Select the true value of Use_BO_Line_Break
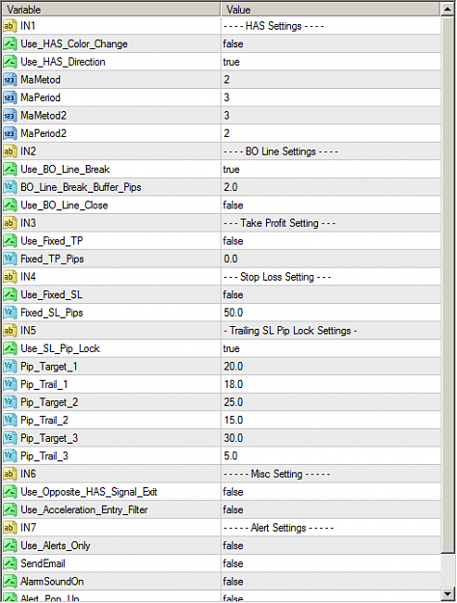457x603 pixels. pos(231,170)
